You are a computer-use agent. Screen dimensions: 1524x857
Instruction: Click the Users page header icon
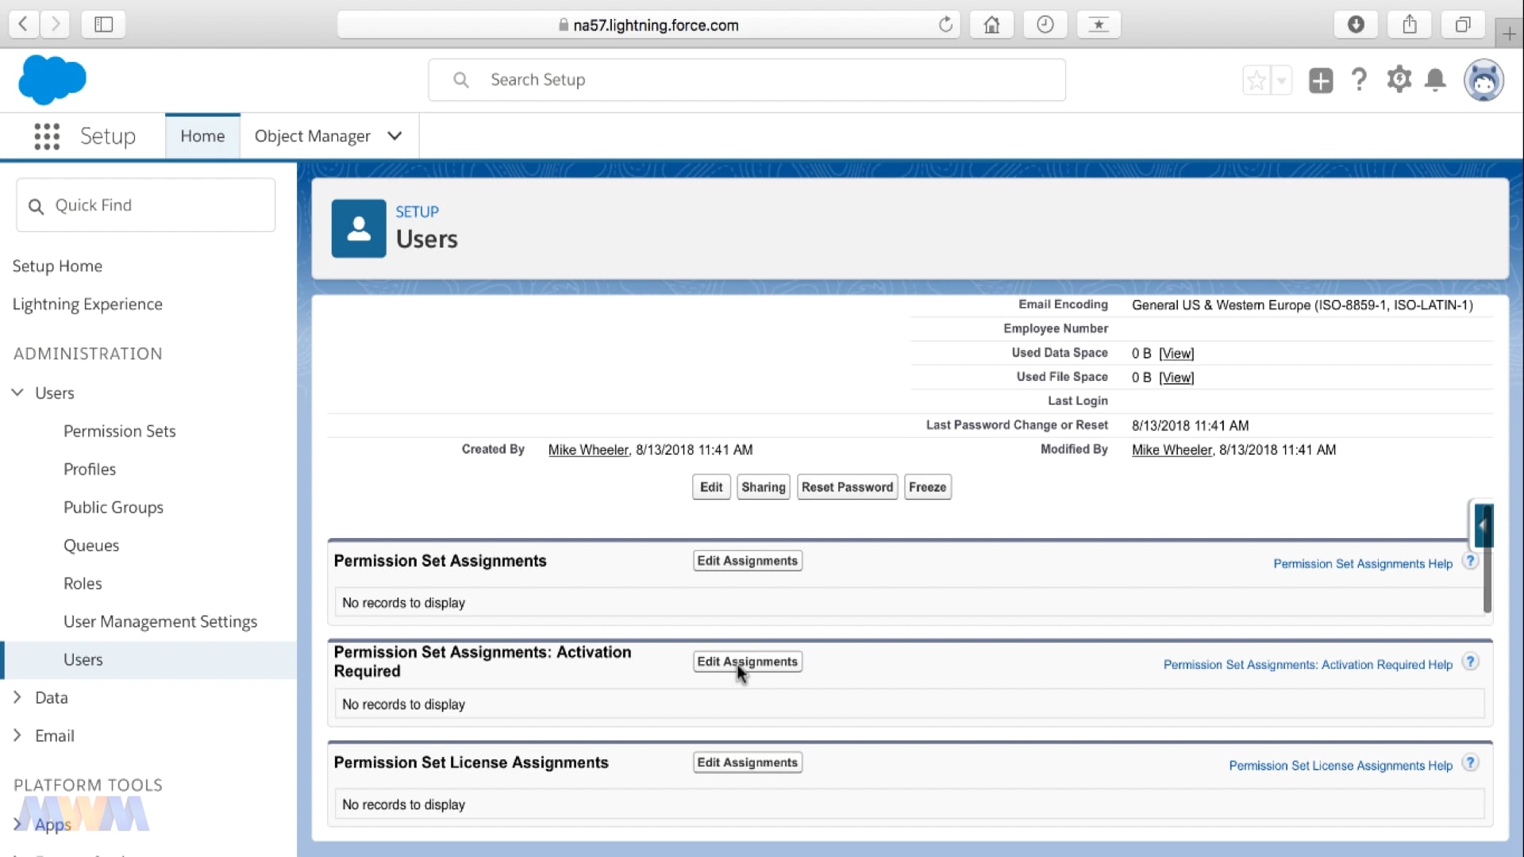(x=359, y=229)
